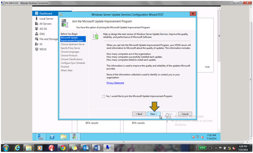Check battery 100% indicator

(202, 148)
